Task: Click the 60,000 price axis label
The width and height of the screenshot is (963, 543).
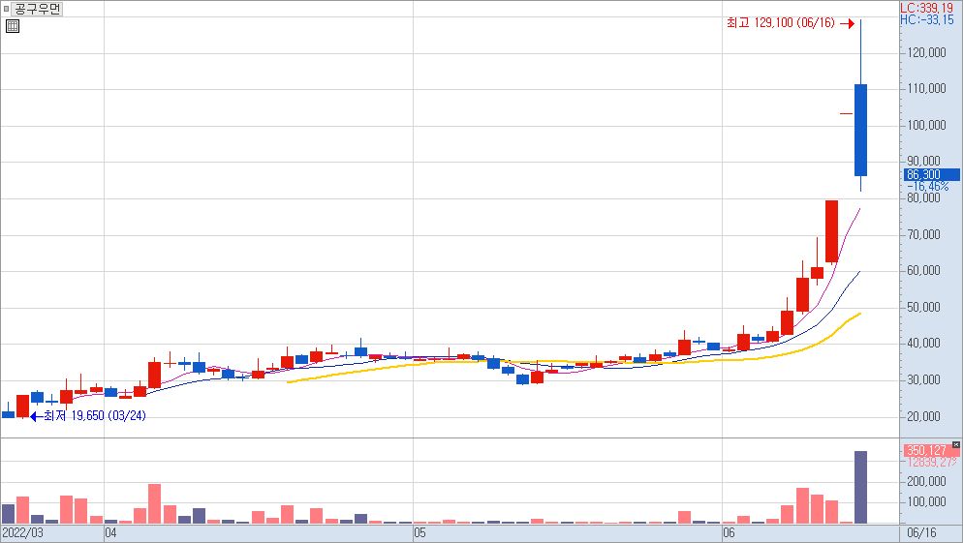Action: click(x=923, y=271)
